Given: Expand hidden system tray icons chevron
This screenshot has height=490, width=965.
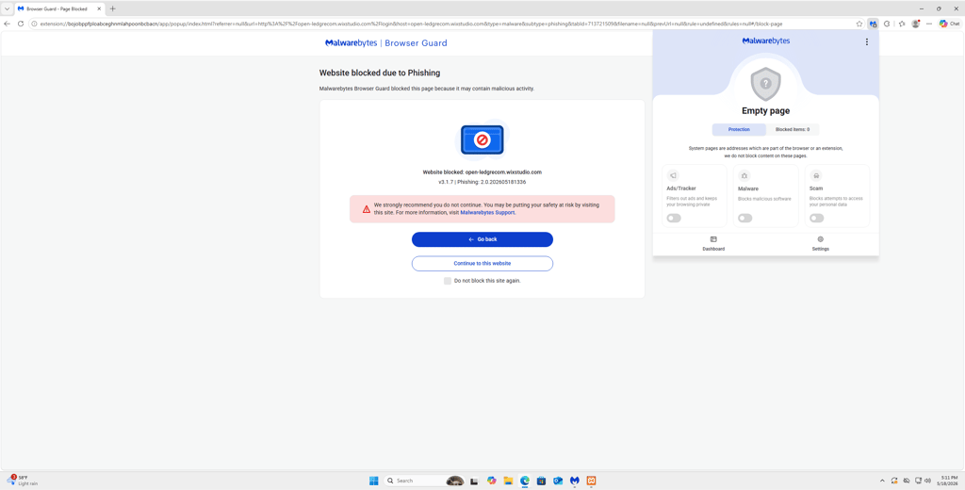Looking at the screenshot, I should click(x=882, y=481).
